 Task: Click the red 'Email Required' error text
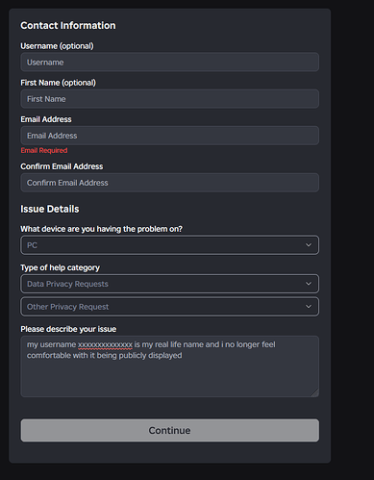pyautogui.click(x=44, y=150)
